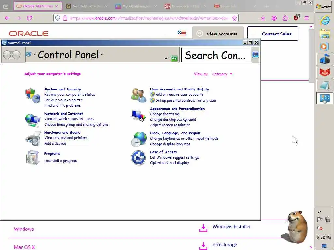Screen dimensions: 334x250
Task: Open the System and Security shield icon
Action: [33, 95]
